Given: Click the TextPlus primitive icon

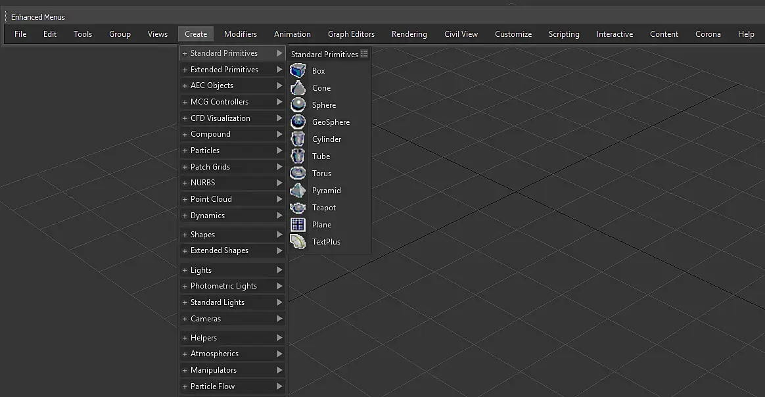Looking at the screenshot, I should [x=298, y=241].
